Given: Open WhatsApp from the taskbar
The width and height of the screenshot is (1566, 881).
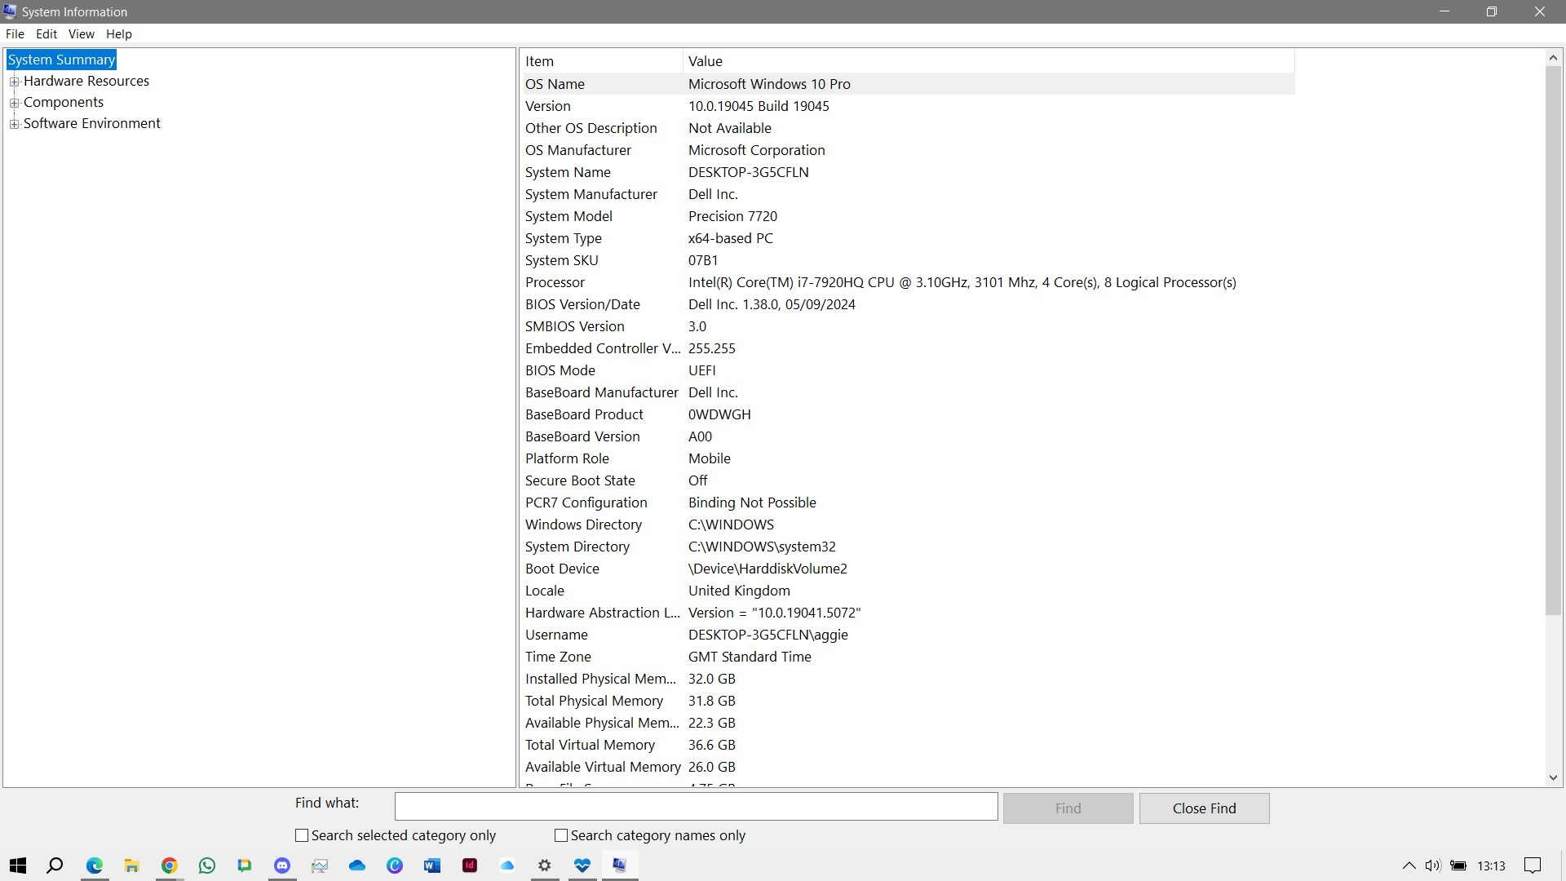Looking at the screenshot, I should [207, 866].
